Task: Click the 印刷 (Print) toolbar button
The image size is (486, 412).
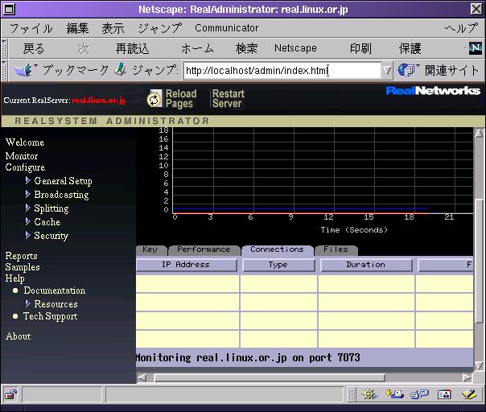Action: pos(360,48)
